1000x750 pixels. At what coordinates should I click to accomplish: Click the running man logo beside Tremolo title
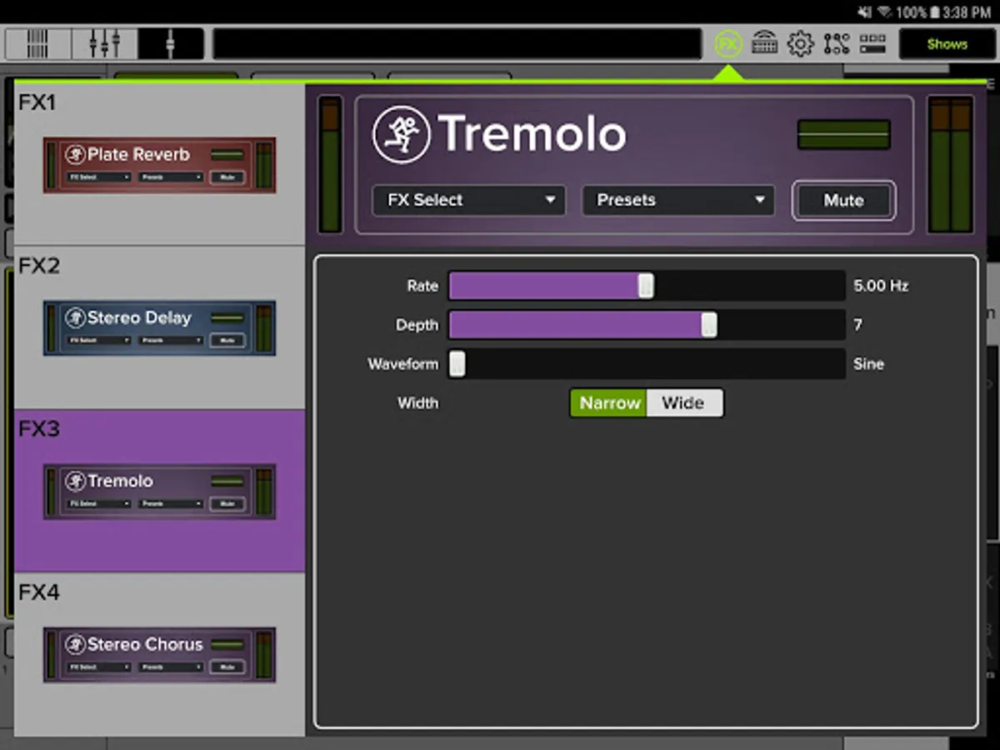pos(402,134)
